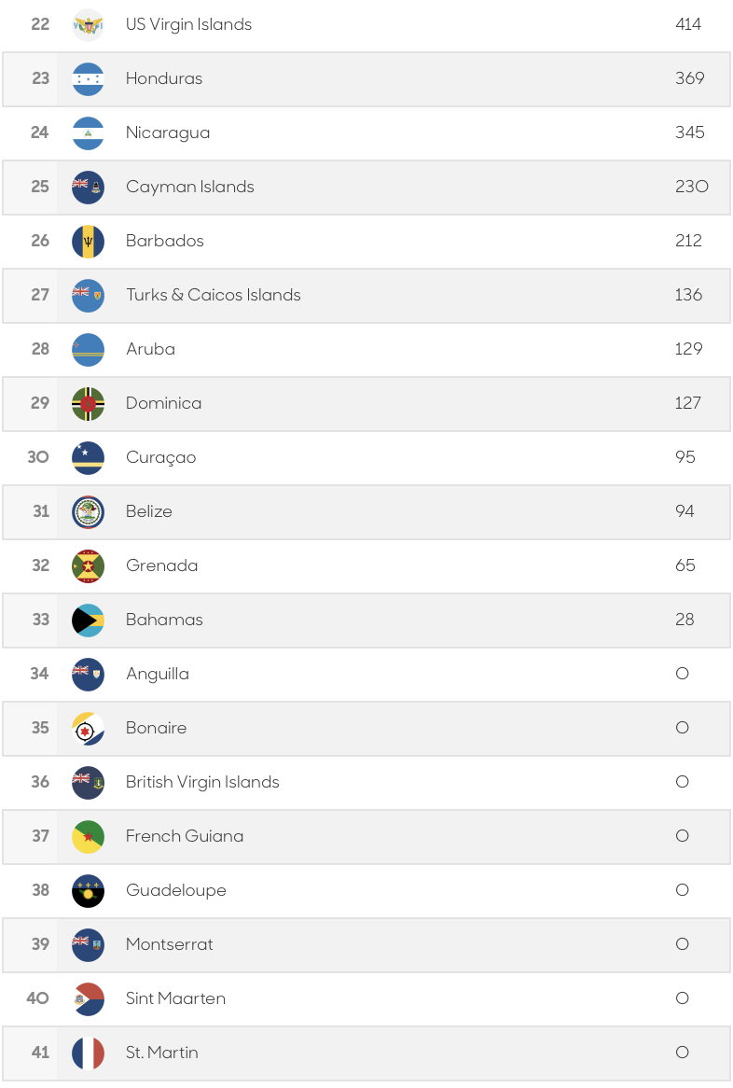Select the Grenada country name
The image size is (733, 1088).
pos(161,565)
